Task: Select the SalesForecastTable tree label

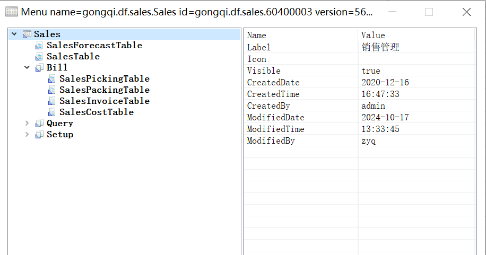Action: click(x=94, y=45)
